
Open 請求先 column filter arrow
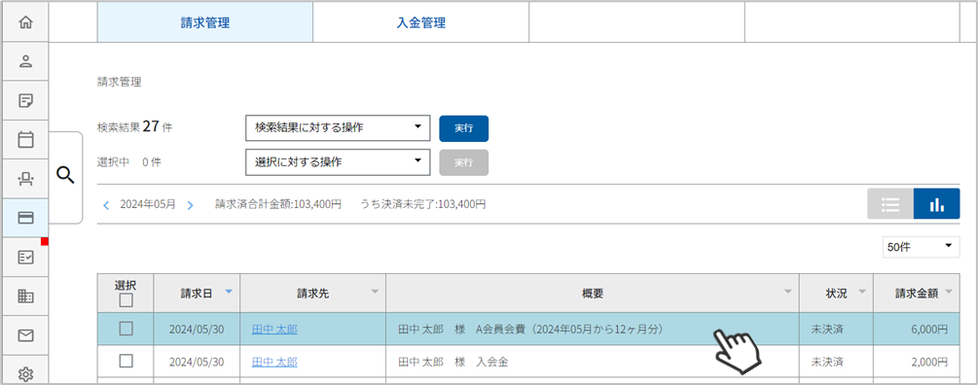[375, 292]
